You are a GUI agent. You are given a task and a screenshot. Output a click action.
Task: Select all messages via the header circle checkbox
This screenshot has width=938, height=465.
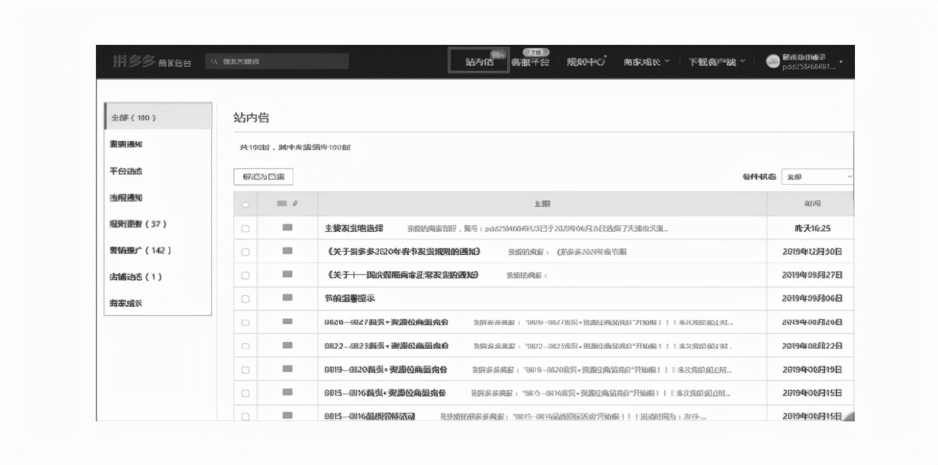coord(244,203)
